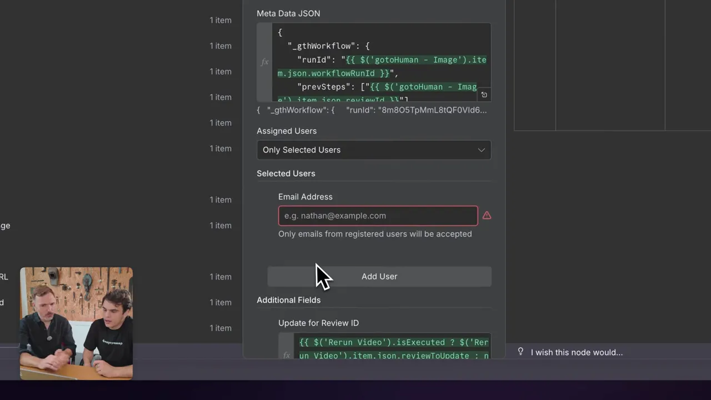Switch assignment to a different users option
This screenshot has height=400, width=711.
(x=373, y=149)
